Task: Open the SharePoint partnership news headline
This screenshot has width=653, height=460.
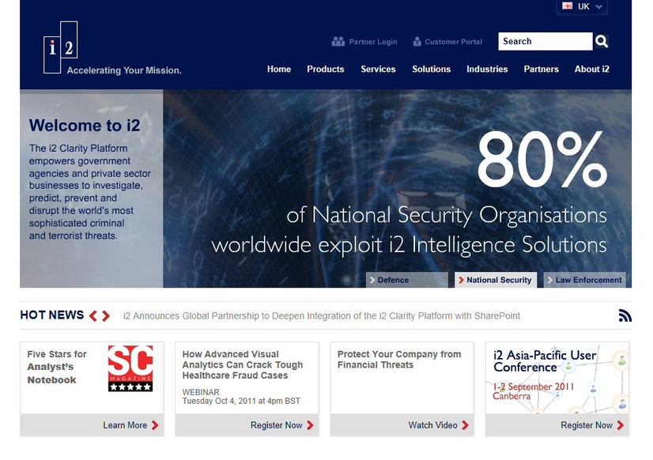Action: pos(322,316)
